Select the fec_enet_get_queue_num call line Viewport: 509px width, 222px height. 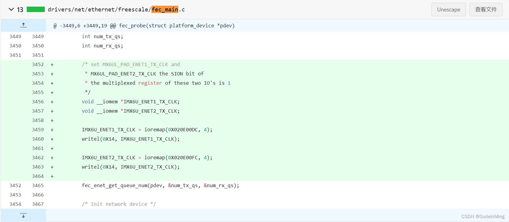click(160, 185)
